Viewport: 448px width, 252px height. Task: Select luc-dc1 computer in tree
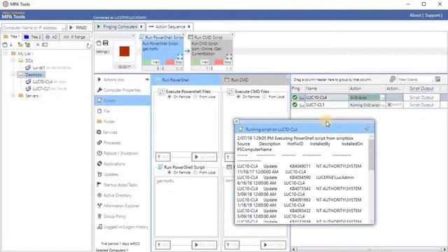[x=38, y=68]
